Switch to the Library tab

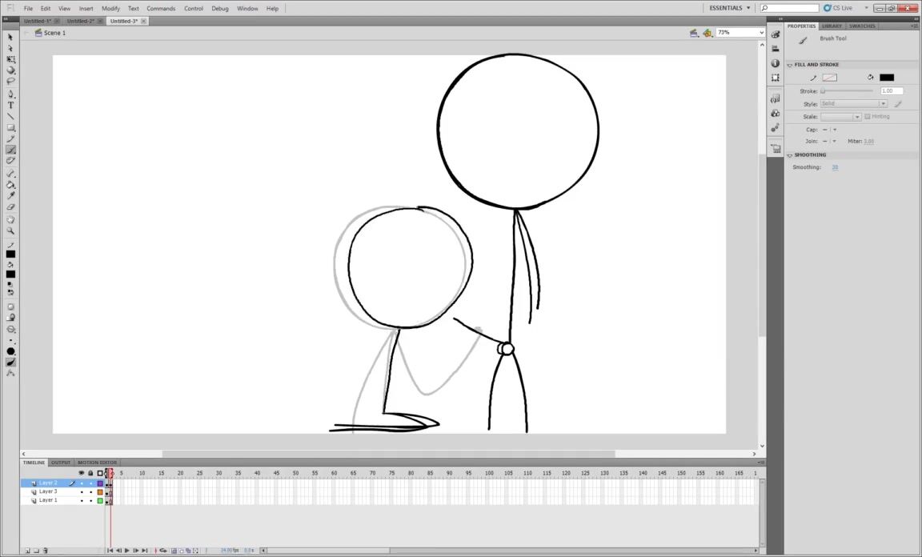[x=832, y=26]
